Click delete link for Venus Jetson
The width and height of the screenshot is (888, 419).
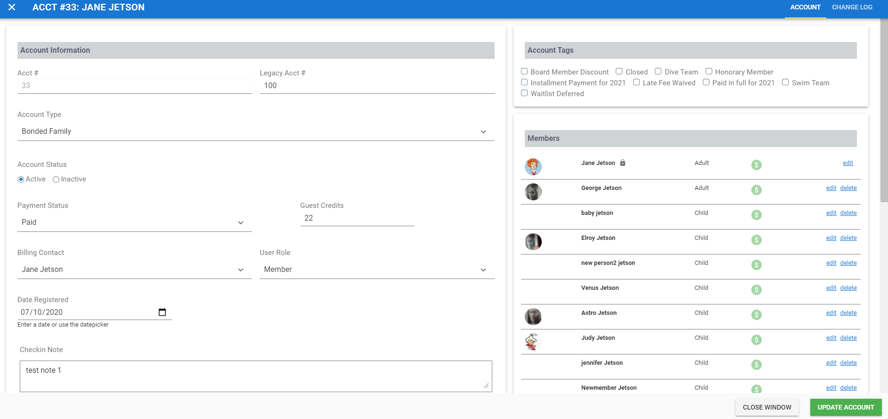coord(848,288)
